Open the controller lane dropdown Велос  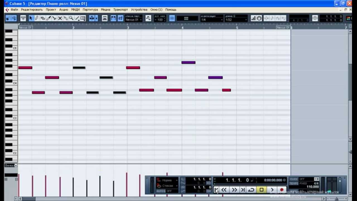point(11,166)
